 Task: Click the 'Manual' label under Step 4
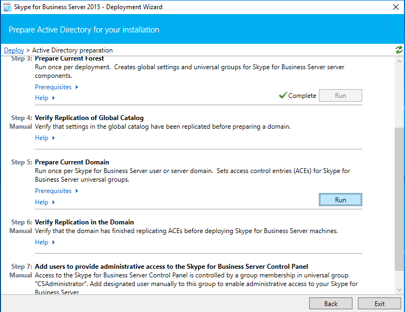21,127
